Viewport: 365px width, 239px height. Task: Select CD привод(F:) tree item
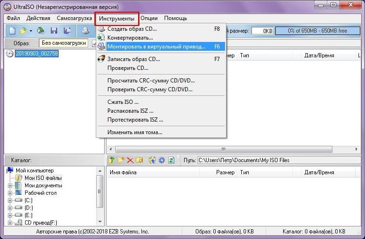tap(41, 223)
